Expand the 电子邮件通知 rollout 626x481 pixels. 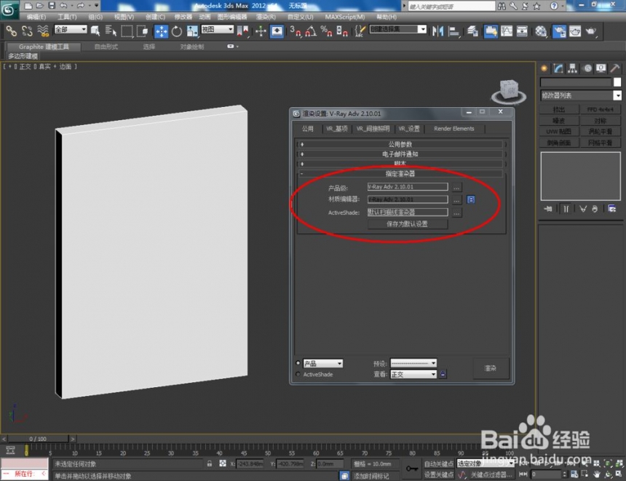point(400,154)
